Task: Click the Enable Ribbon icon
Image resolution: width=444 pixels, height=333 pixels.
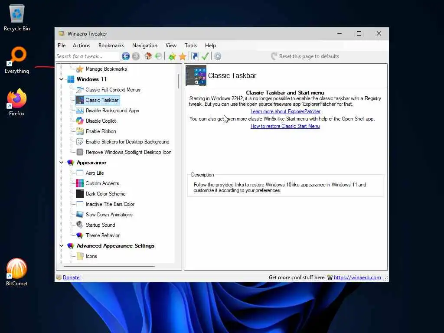Action: (80, 131)
